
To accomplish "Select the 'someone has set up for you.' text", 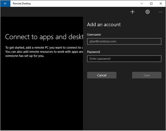I will [x=25, y=56].
